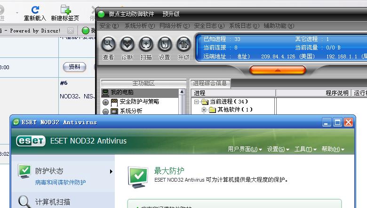Click the 其它进程 : 1 status text

(x=312, y=39)
